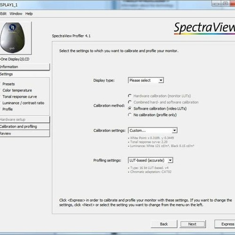Image resolution: width=235 pixels, height=235 pixels.
Task: Choose Hardware calibration (monitor LUTs) option
Action: (x=160, y=96)
